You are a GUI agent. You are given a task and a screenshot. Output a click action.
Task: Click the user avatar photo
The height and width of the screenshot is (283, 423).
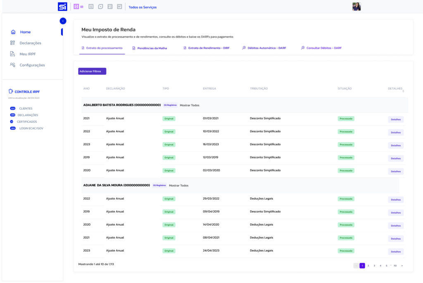click(x=356, y=7)
